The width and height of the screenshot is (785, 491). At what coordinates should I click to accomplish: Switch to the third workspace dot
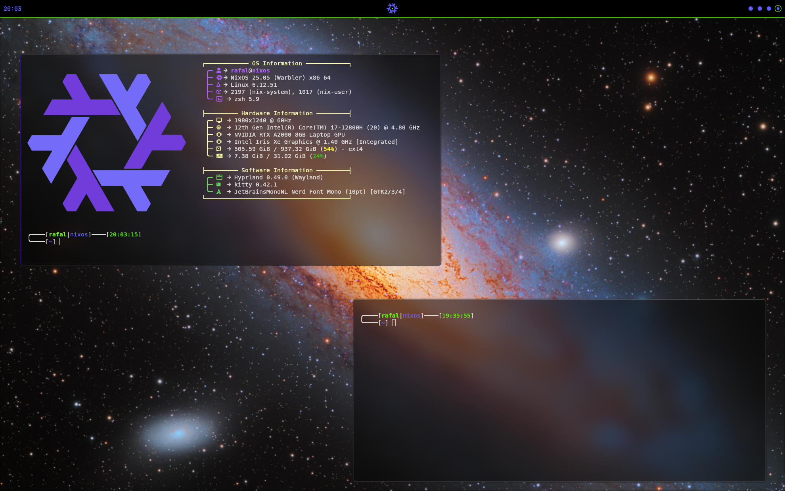[769, 8]
